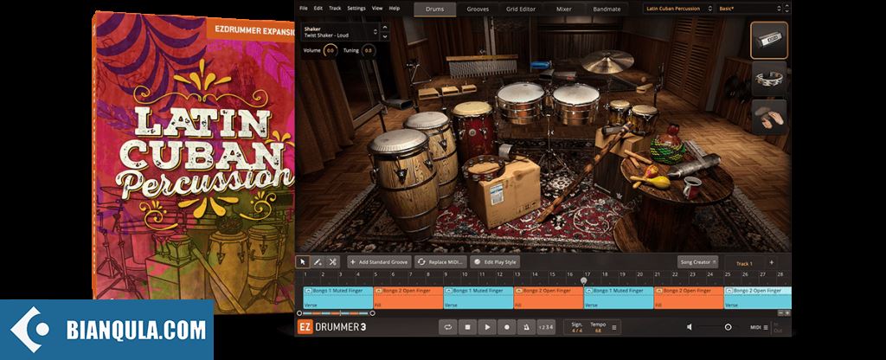Click Replace MIDI button
This screenshot has width=886, height=360.
point(441,262)
